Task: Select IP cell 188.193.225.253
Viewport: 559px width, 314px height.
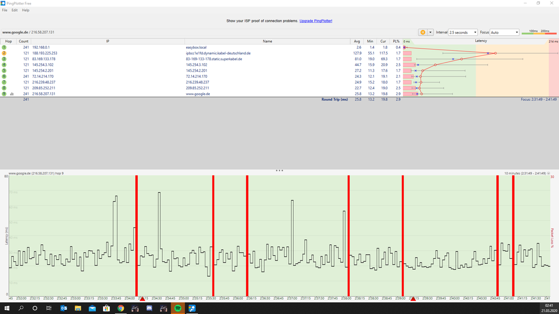Action: pyautogui.click(x=45, y=53)
